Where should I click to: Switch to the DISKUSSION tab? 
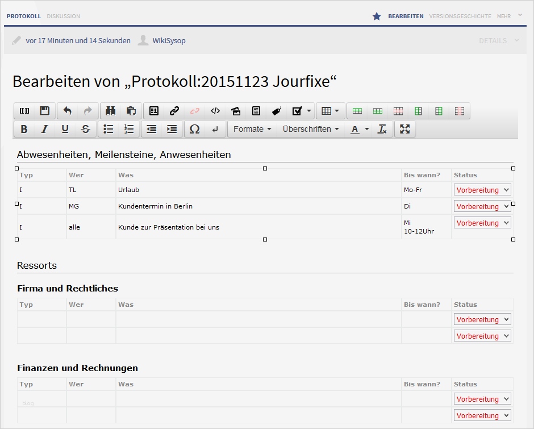pyautogui.click(x=63, y=16)
